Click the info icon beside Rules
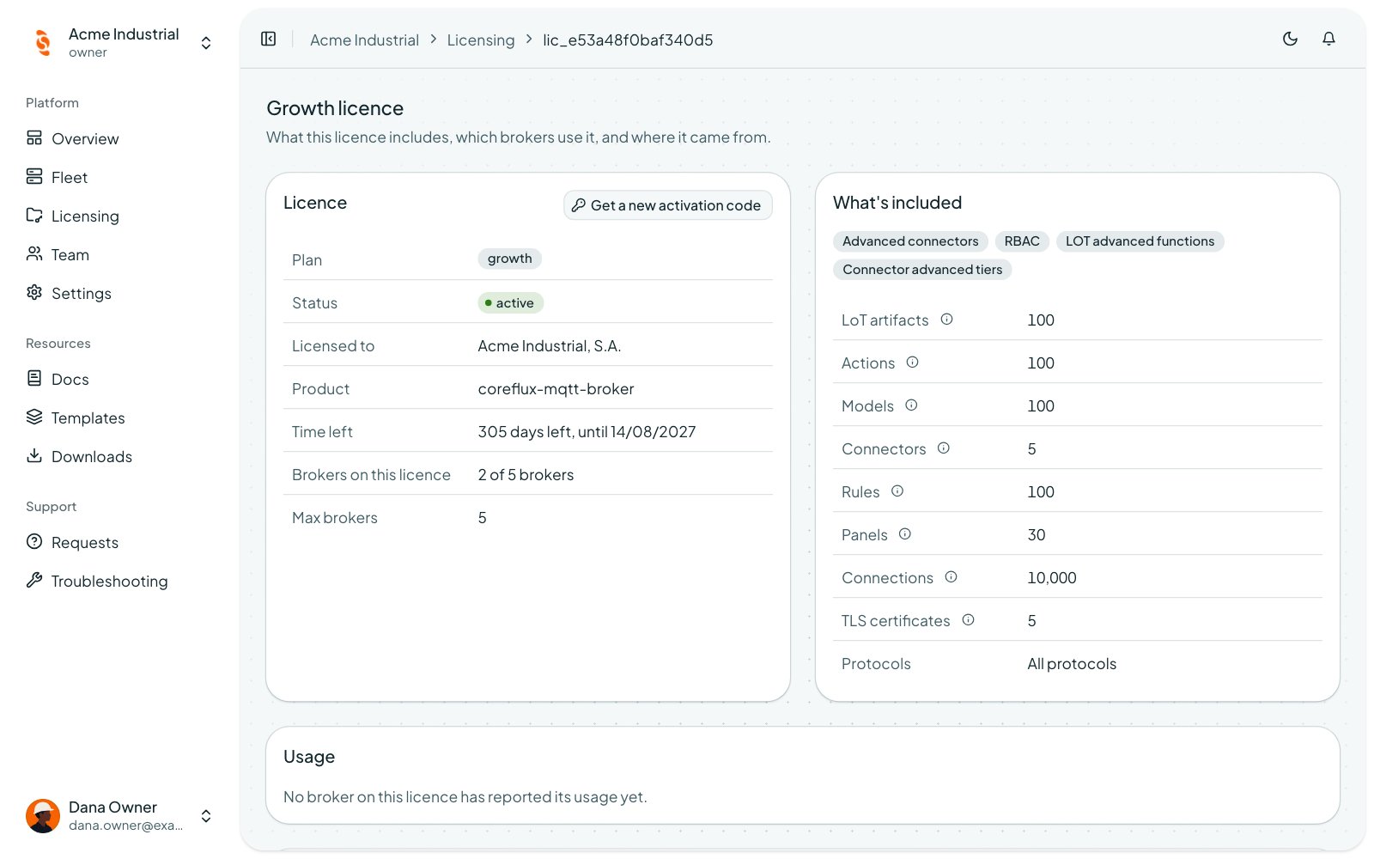Viewport: 1374px width, 859px height. point(897,491)
